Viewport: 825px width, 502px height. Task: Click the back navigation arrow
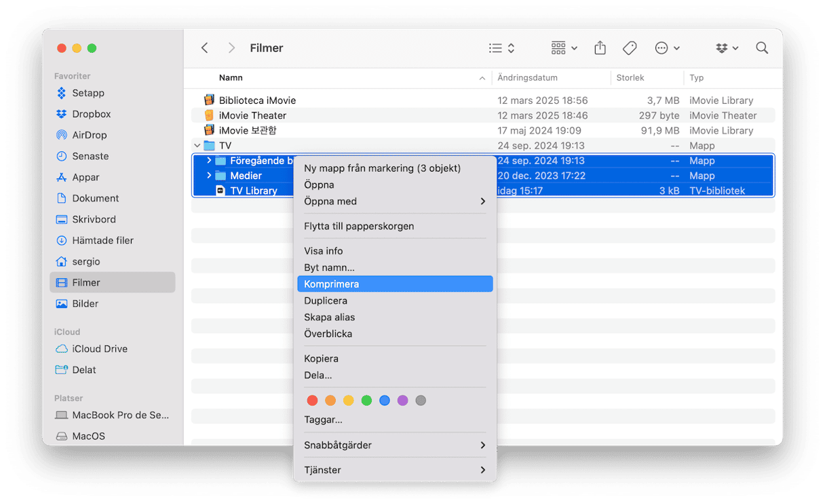205,48
